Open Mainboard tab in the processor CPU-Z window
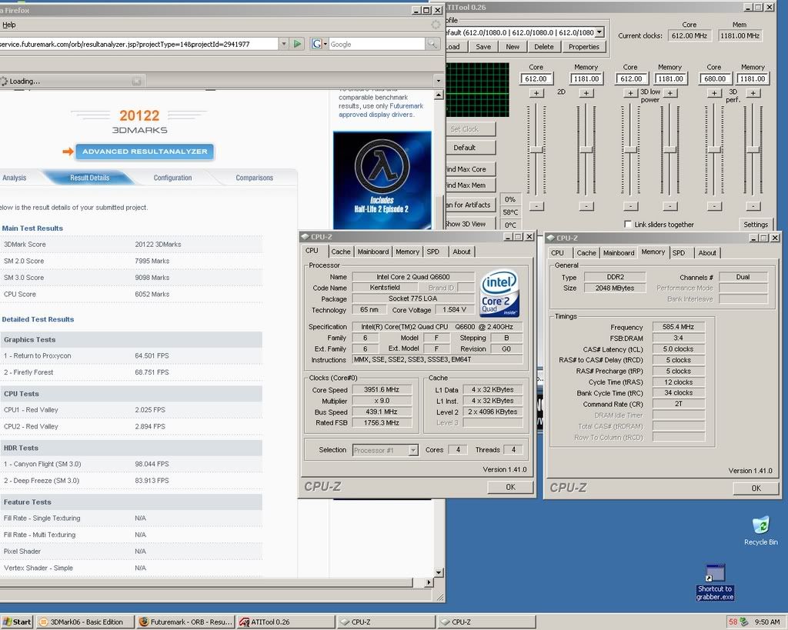788x630 pixels. pos(373,252)
